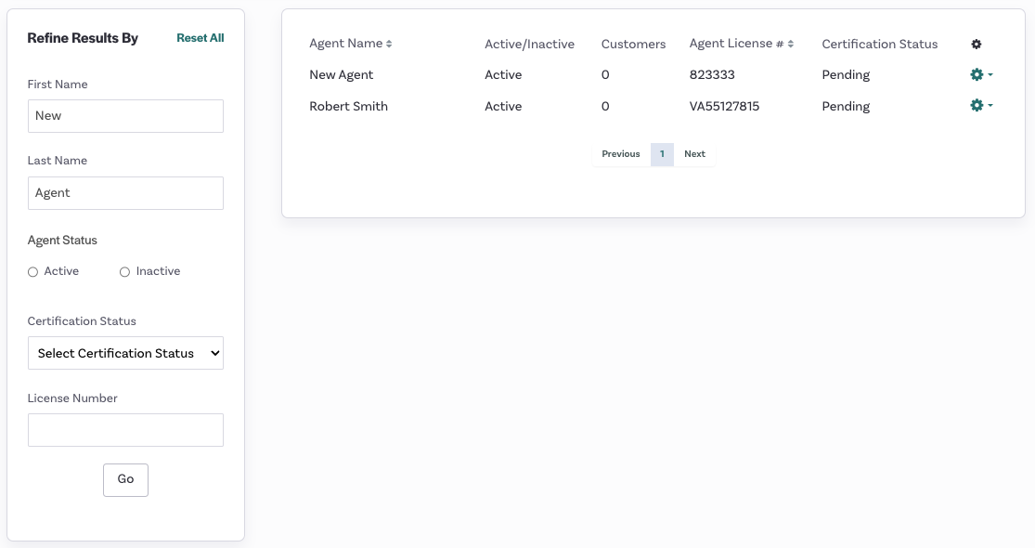The height and width of the screenshot is (548, 1035).
Task: Open the Robert Smith row name
Action: 348,106
